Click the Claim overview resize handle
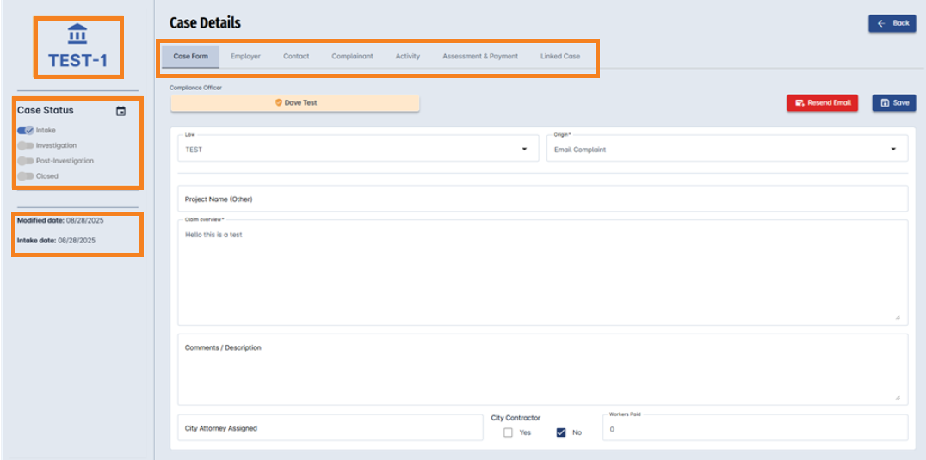926x460 pixels. pos(898,317)
